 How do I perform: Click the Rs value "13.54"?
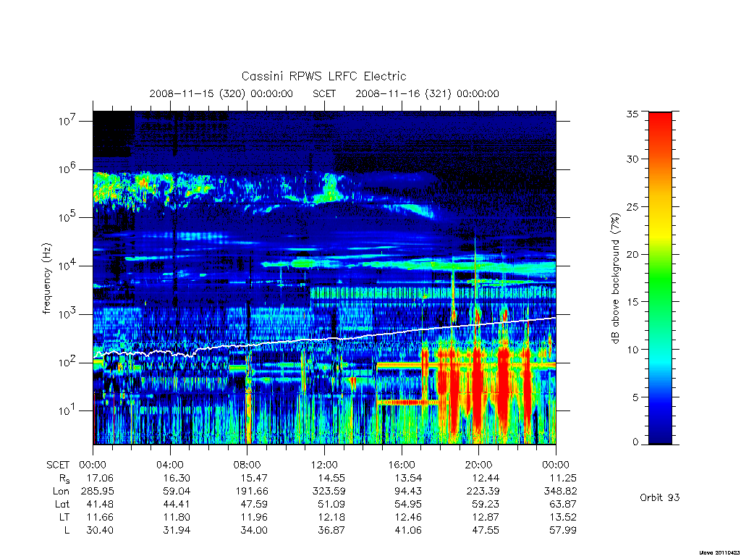click(408, 478)
